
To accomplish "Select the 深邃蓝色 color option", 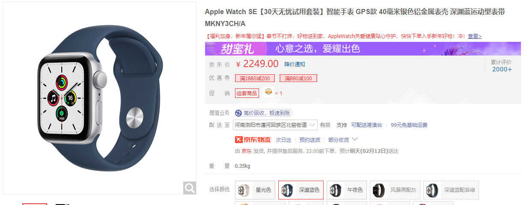I will [301, 190].
